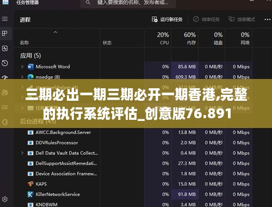Click the Device Association Framework icon

[x=30, y=174]
